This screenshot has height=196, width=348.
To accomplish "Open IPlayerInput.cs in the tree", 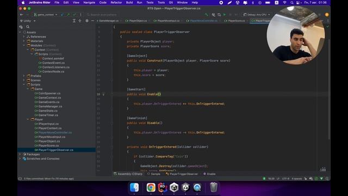I will [x=48, y=124].
